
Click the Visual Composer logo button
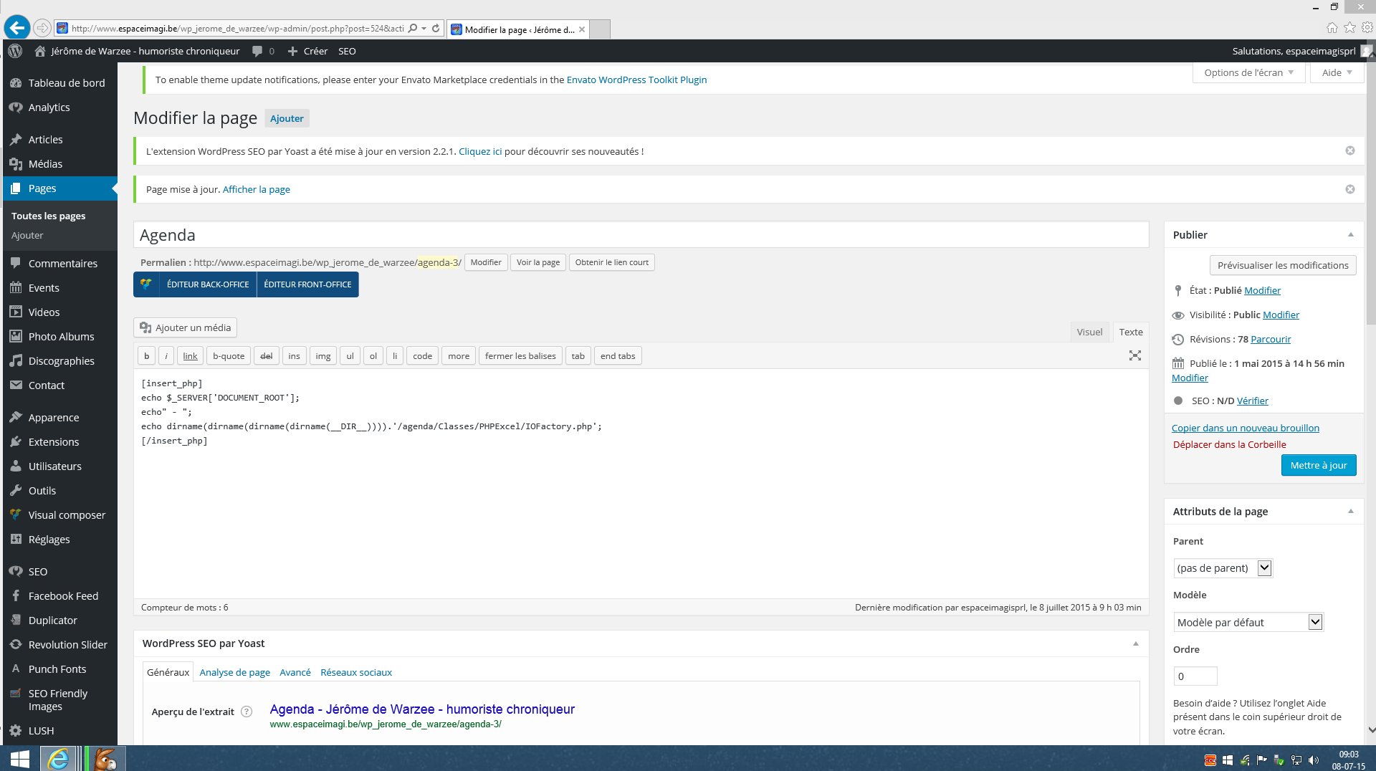[x=146, y=284]
